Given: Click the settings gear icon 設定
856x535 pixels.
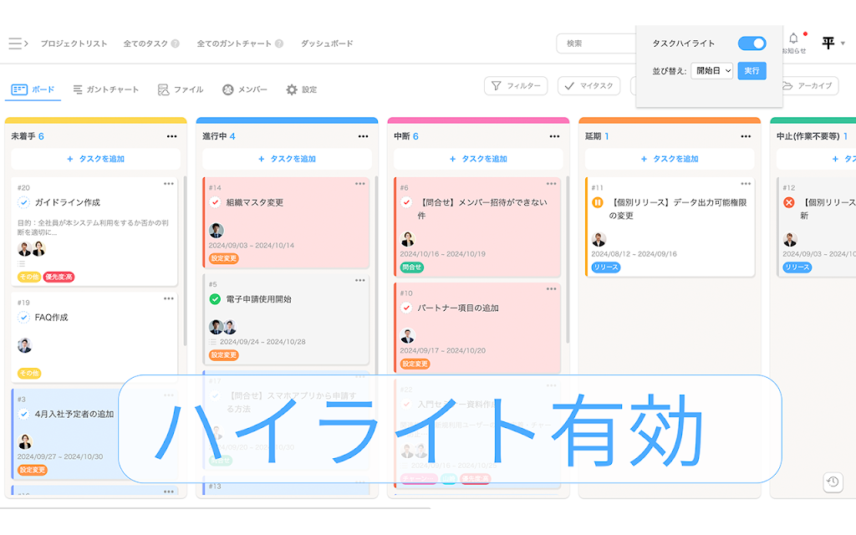Looking at the screenshot, I should click(301, 89).
